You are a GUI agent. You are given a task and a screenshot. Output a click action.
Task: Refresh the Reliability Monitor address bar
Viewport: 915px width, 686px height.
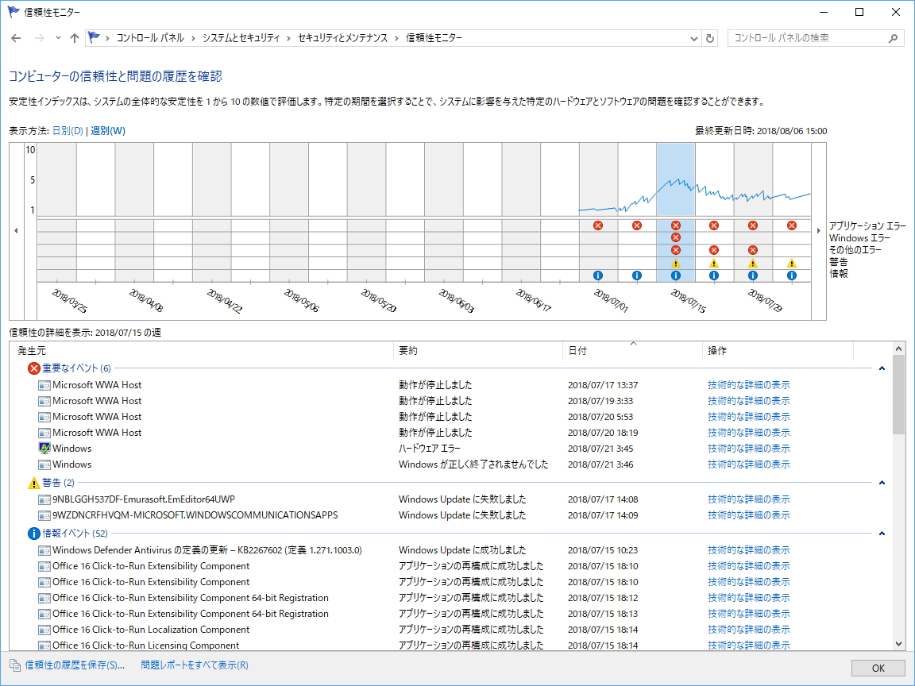pyautogui.click(x=709, y=38)
